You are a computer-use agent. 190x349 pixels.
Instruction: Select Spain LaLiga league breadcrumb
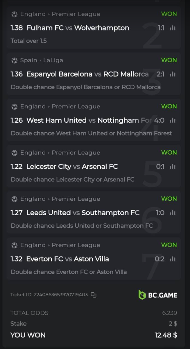click(53, 60)
